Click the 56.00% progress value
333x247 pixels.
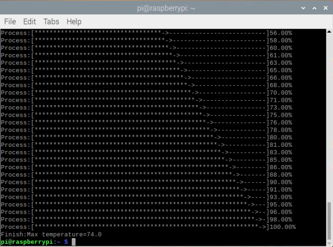pos(281,33)
